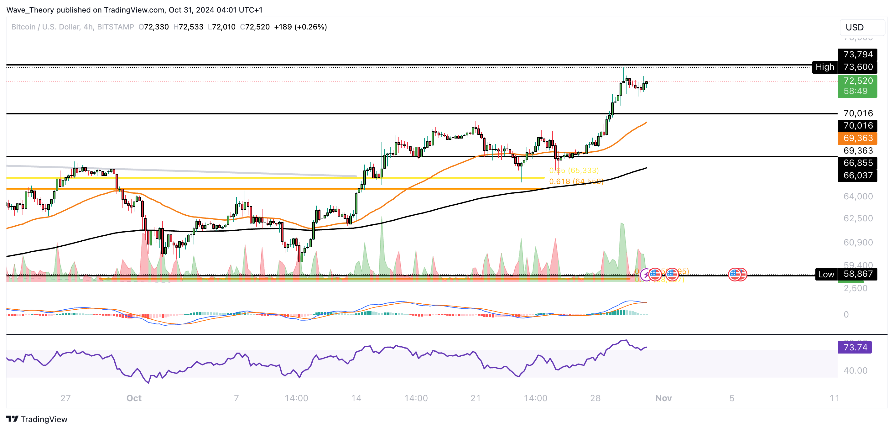The height and width of the screenshot is (430, 894).
Task: Click the 28 date on time axis
Action: tap(595, 398)
